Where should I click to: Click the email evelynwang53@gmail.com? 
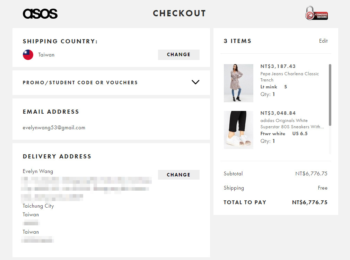pyautogui.click(x=54, y=128)
